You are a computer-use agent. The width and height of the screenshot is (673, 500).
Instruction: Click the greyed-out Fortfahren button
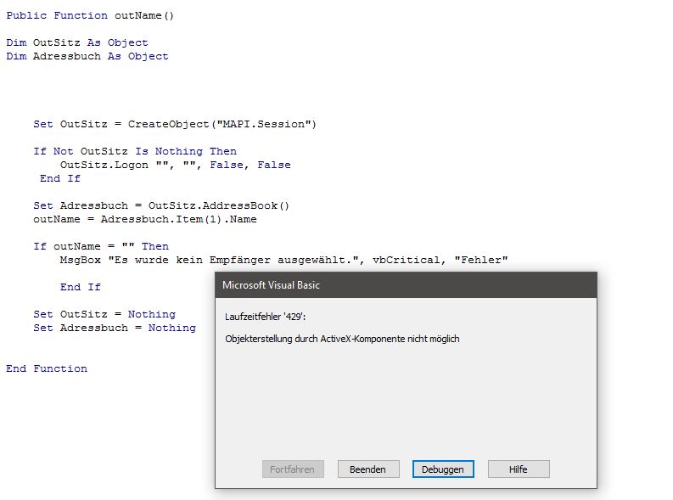coord(293,469)
